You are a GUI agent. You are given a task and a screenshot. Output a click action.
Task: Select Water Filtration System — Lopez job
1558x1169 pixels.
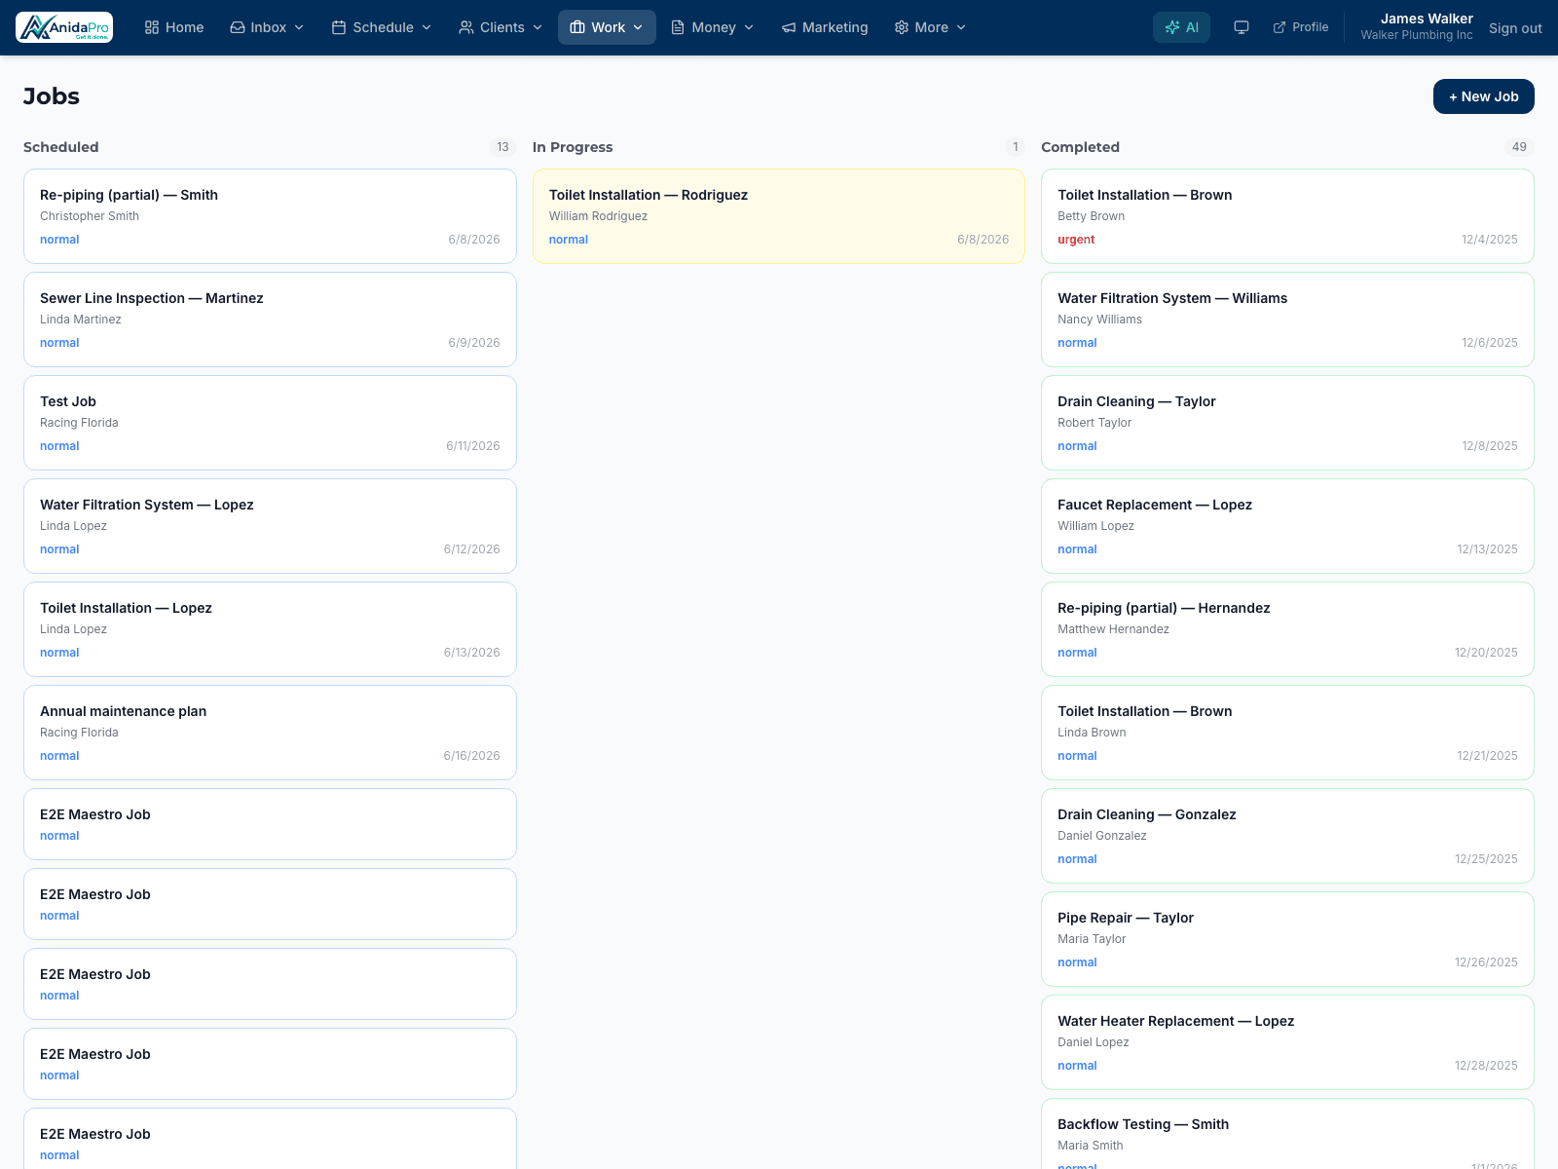270,526
